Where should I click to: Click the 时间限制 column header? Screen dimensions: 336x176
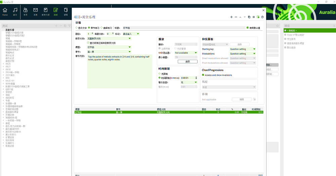click(256, 109)
